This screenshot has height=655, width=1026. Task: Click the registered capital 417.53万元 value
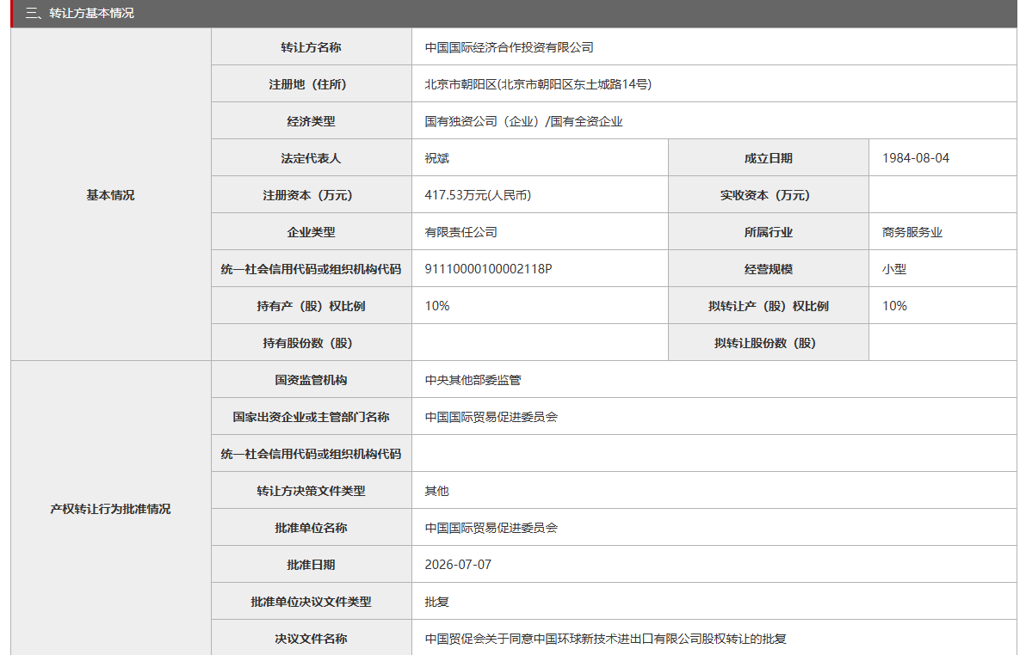tap(478, 195)
